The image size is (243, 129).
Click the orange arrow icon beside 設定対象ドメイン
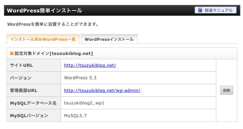(12, 54)
